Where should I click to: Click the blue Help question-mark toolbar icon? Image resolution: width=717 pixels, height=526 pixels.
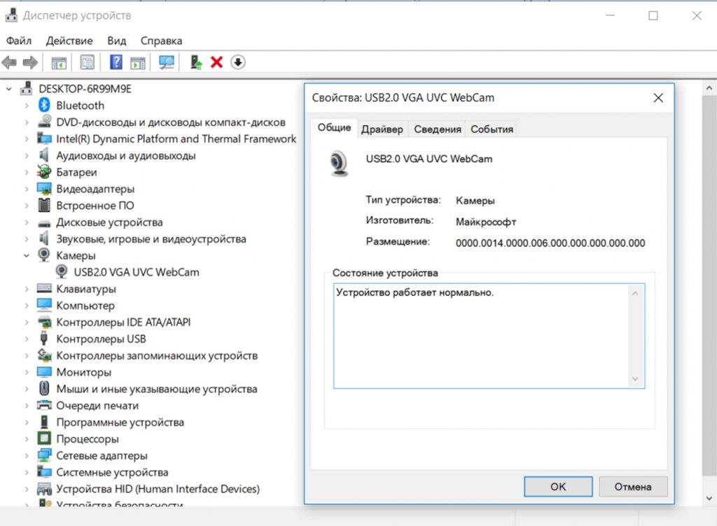(x=116, y=62)
